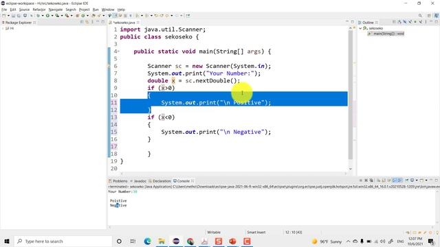Viewport: 440px width, 247px height.
Task: Open the Outline view menu
Action: click(426, 22)
